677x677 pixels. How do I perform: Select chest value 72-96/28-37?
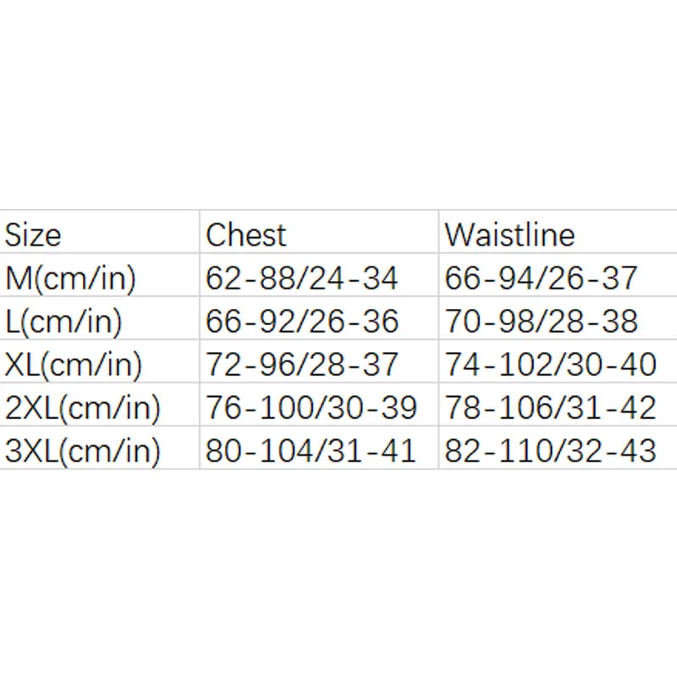[x=301, y=364]
